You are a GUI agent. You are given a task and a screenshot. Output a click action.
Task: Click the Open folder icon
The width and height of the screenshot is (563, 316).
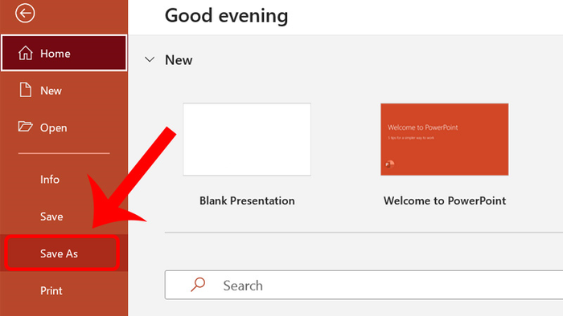pyautogui.click(x=25, y=127)
